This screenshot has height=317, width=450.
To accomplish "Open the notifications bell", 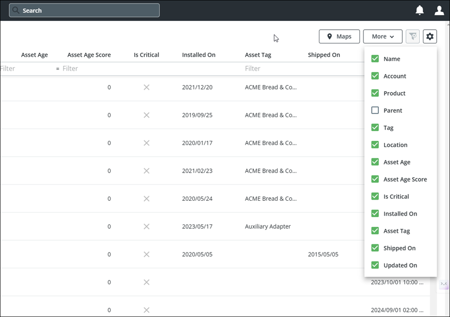I will tap(420, 10).
